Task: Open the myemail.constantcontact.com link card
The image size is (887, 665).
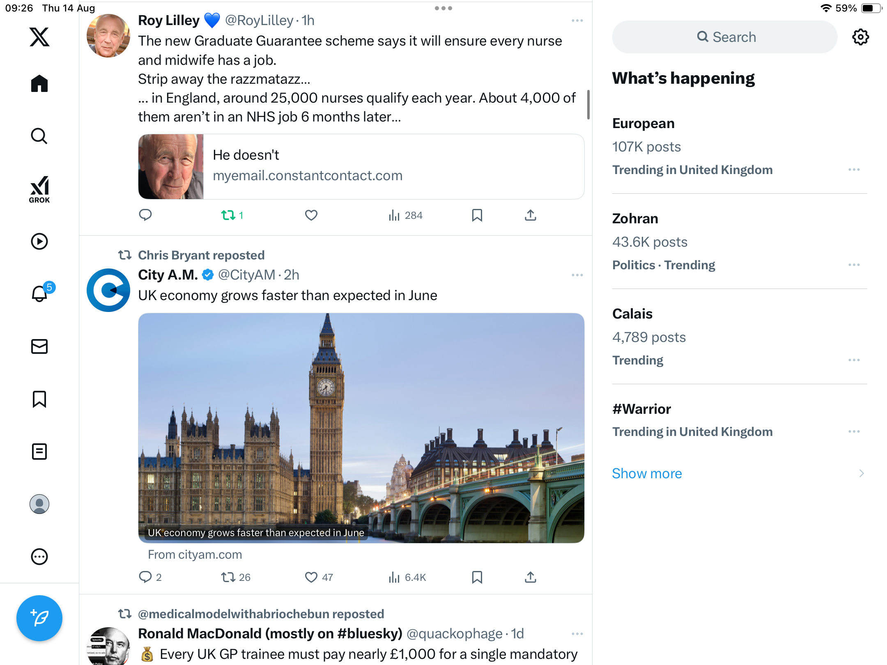Action: click(x=361, y=167)
